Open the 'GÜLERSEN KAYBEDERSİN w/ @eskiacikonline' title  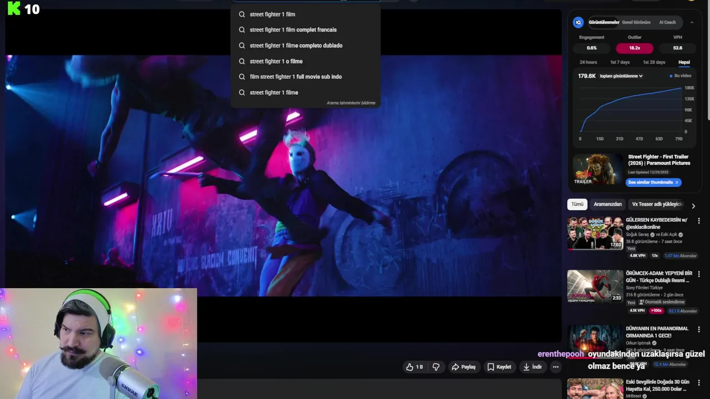657,223
